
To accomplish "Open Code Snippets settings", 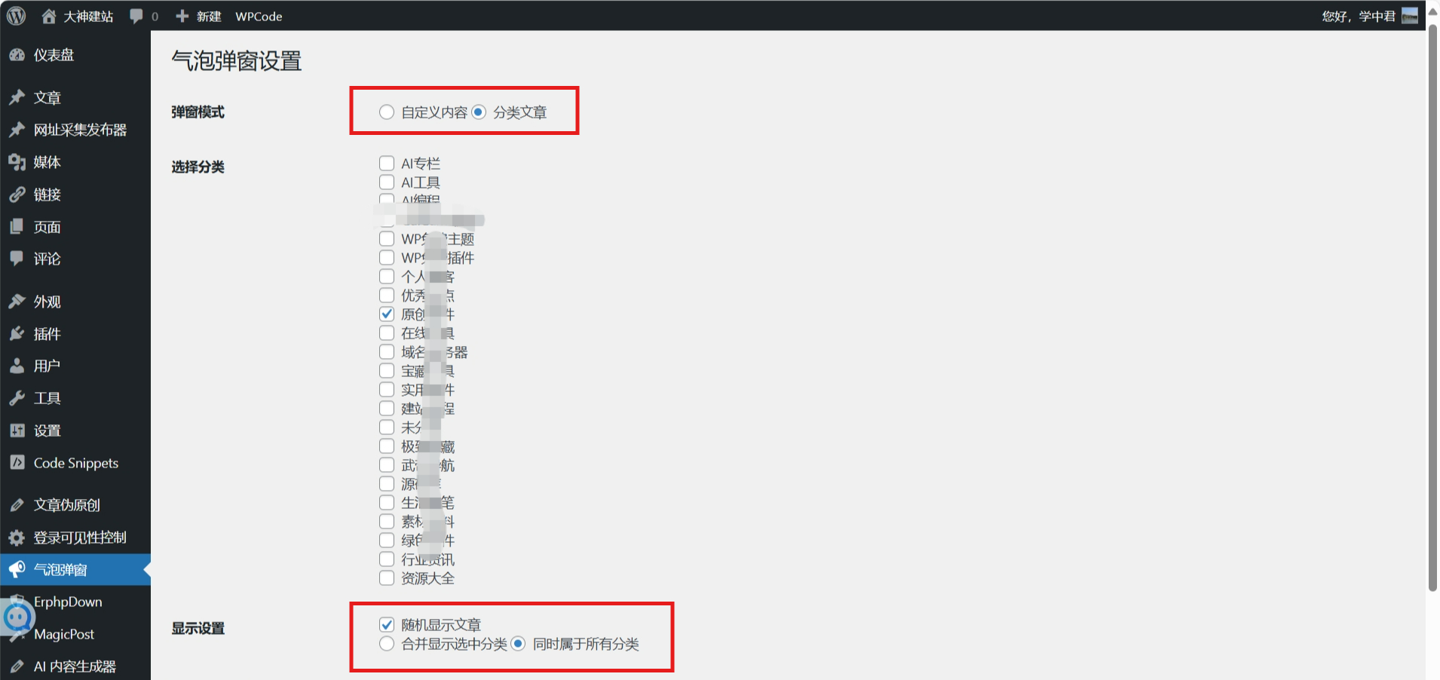I will pyautogui.click(x=75, y=463).
